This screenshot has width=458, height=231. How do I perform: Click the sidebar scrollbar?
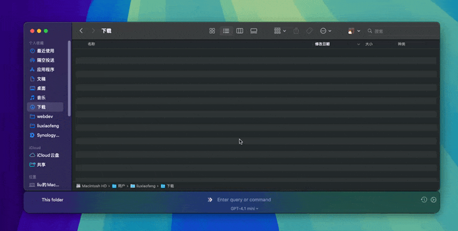(69, 78)
